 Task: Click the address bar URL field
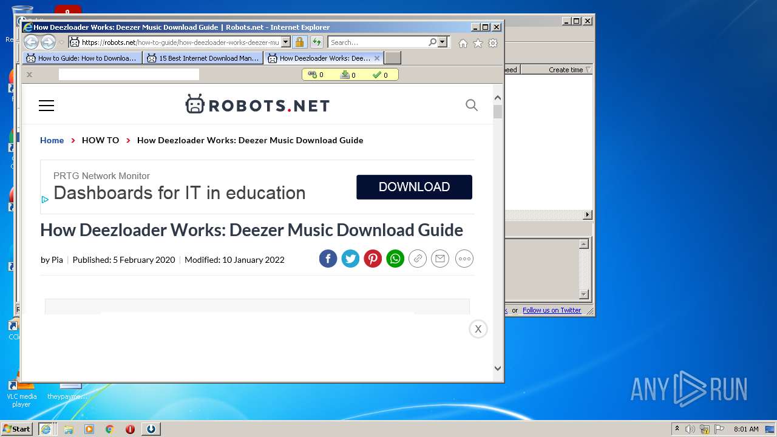tap(180, 42)
